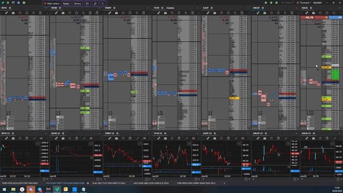Screen dimensions: 343x193
Task: Expand the NVTK order book header dropdown arrow
Action: pos(46,8)
